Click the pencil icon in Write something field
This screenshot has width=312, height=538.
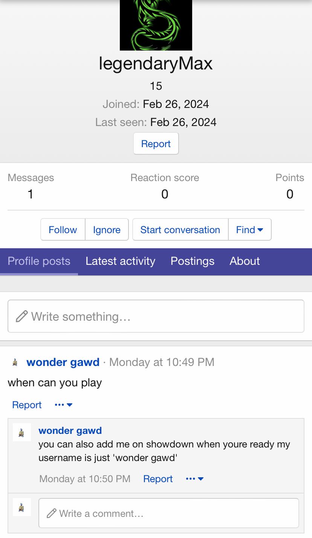tap(22, 316)
